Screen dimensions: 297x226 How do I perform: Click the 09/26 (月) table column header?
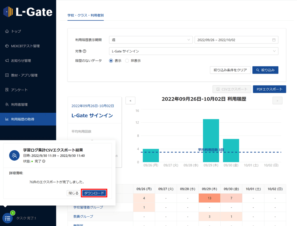(x=144, y=189)
